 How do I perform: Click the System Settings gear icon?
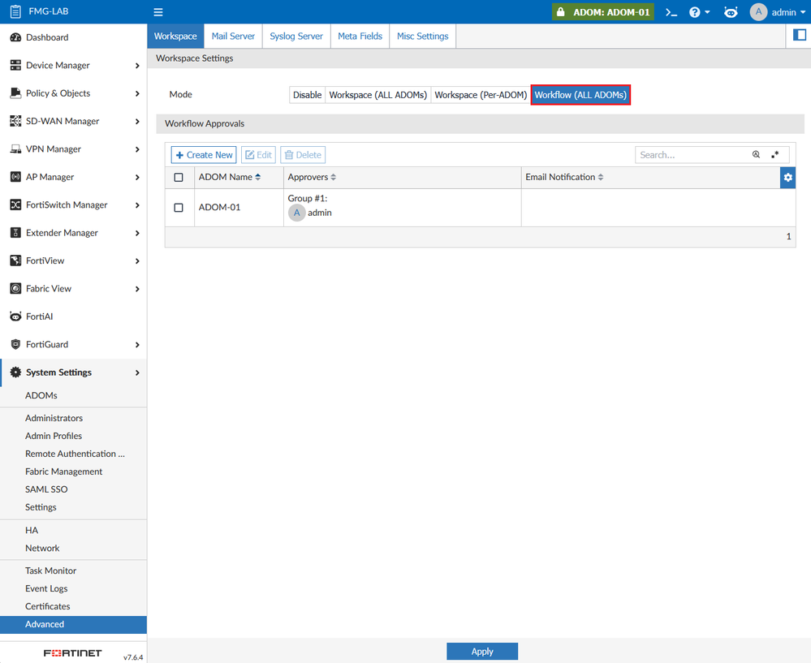pyautogui.click(x=15, y=372)
